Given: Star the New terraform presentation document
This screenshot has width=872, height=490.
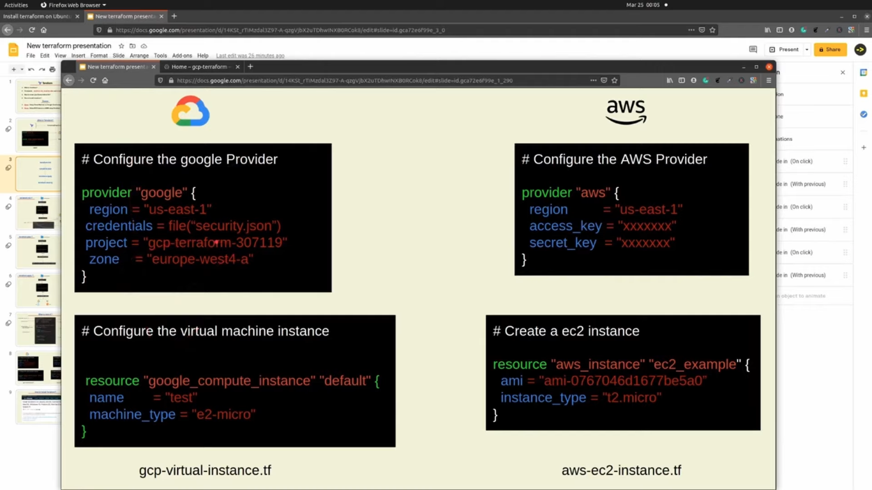Looking at the screenshot, I should tap(121, 46).
